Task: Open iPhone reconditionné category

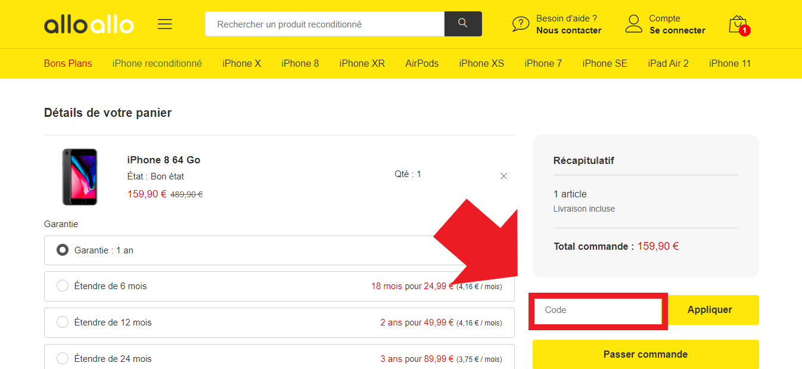Action: pyautogui.click(x=157, y=63)
